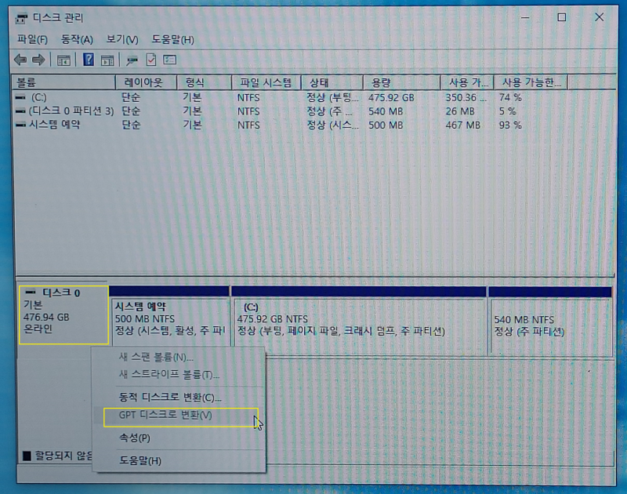Open the 도움말(H) menu in menu bar
The height and width of the screenshot is (494, 627).
[x=172, y=40]
